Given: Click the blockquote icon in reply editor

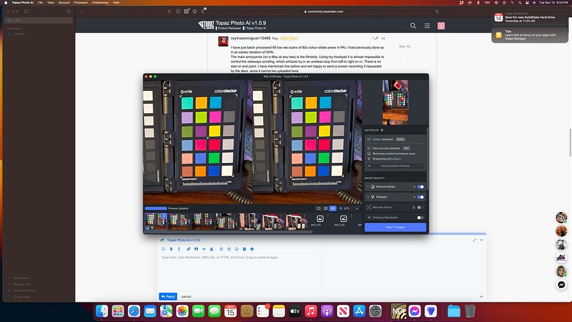Looking at the screenshot, I should pyautogui.click(x=196, y=249).
